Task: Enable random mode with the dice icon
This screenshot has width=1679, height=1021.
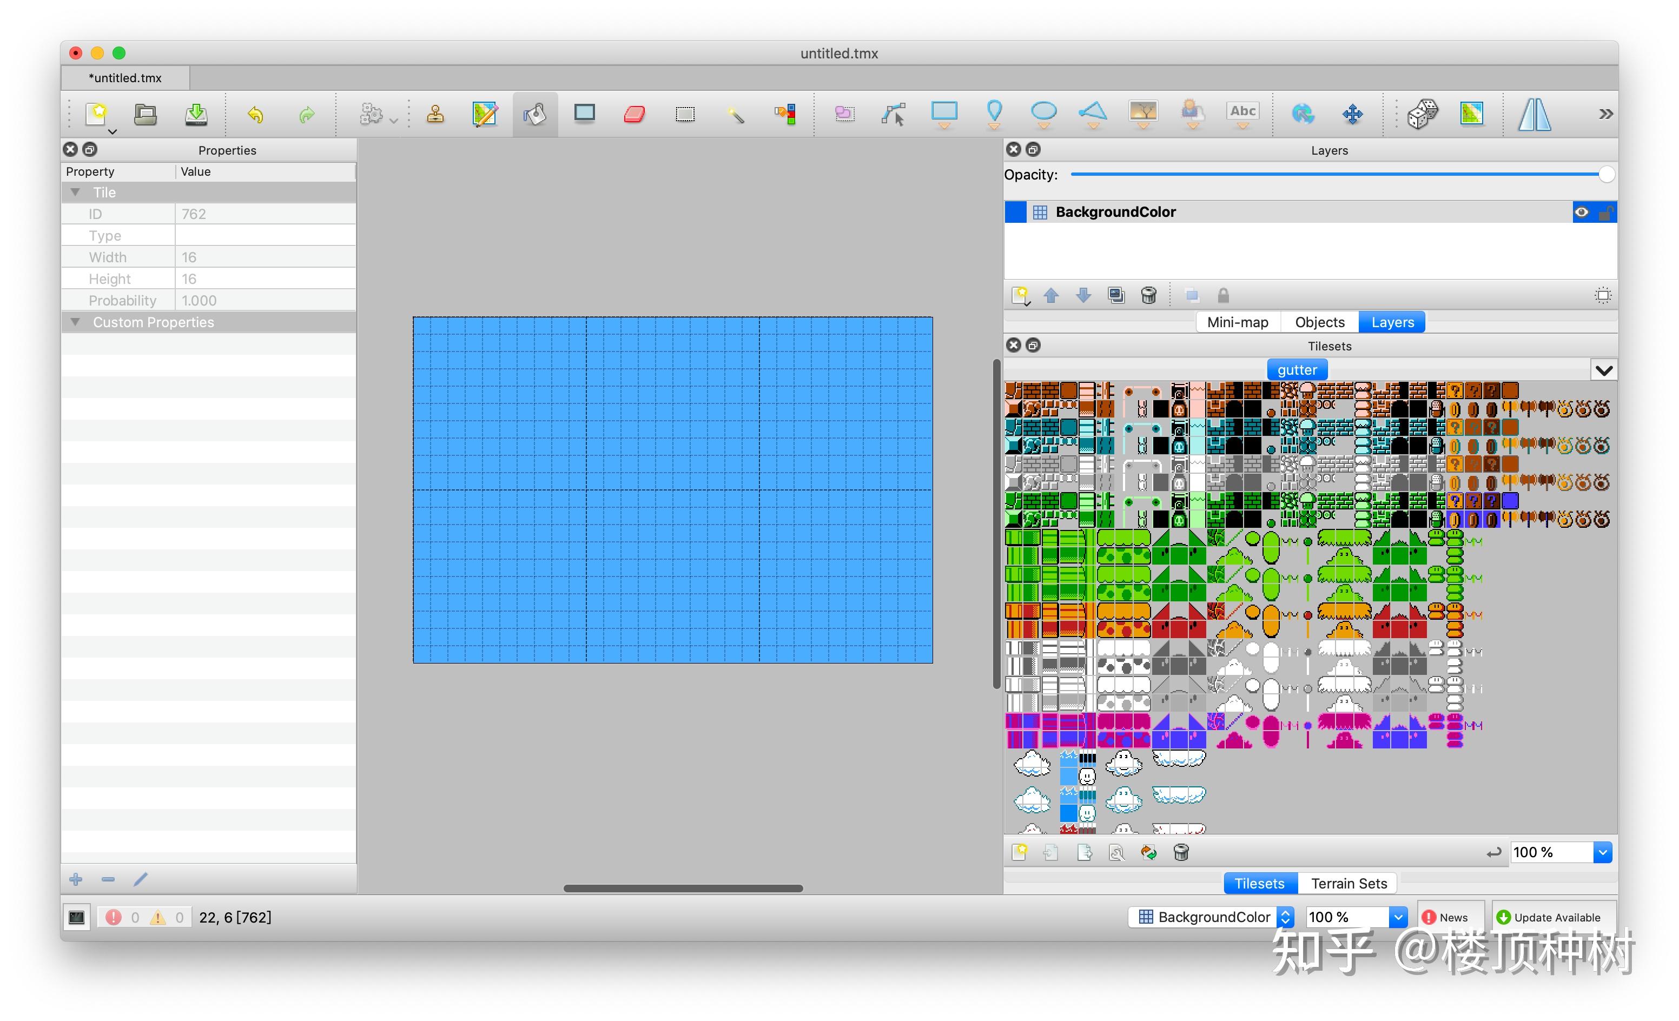Action: point(1423,114)
